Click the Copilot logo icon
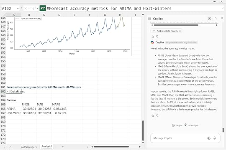This screenshot has height=150, width=226. point(152,42)
